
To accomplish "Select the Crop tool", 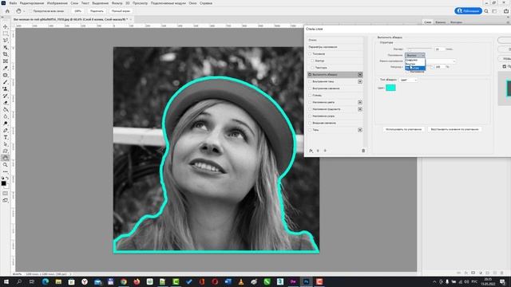I will (6, 54).
